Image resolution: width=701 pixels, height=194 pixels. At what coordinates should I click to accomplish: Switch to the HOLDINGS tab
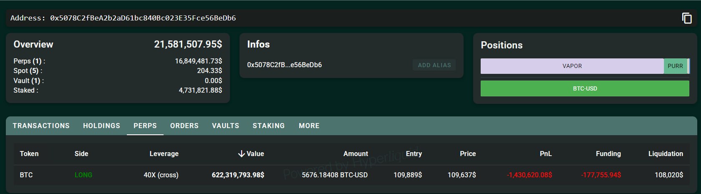tap(101, 126)
